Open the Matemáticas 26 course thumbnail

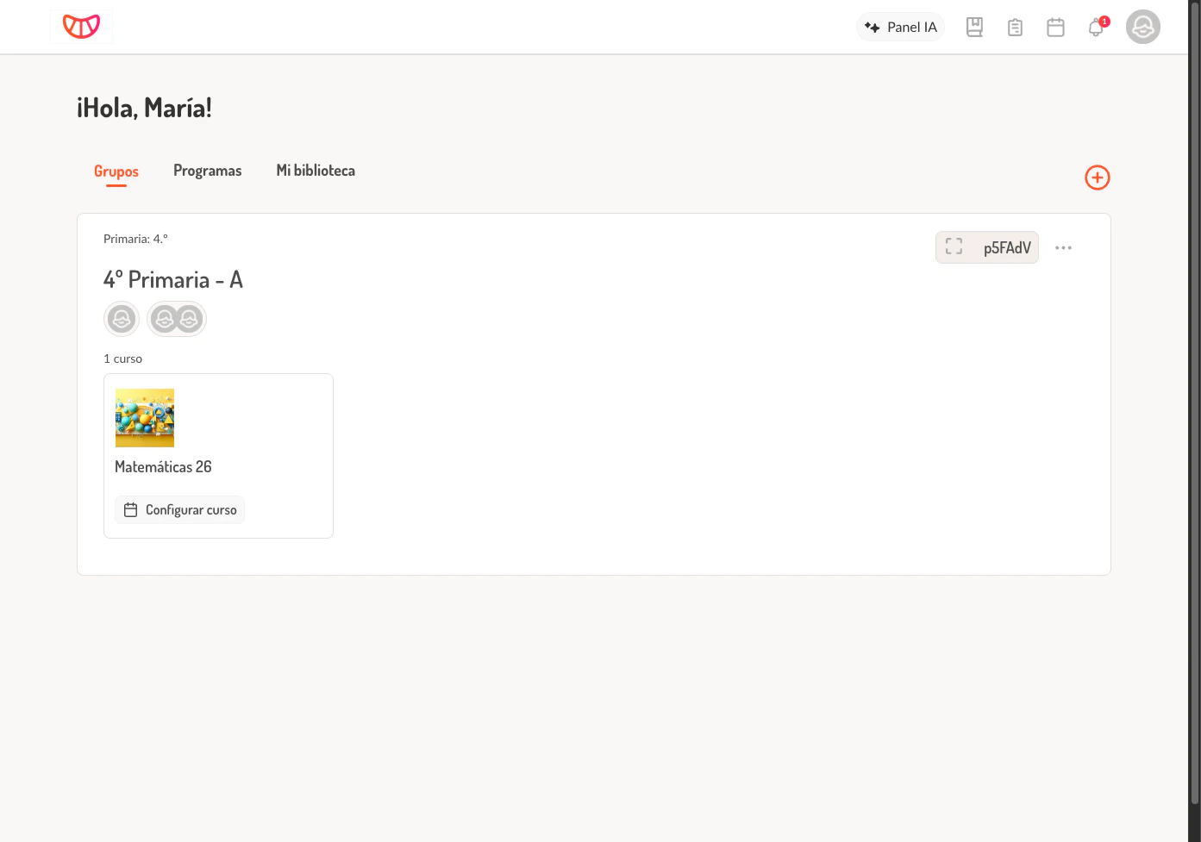tap(144, 417)
